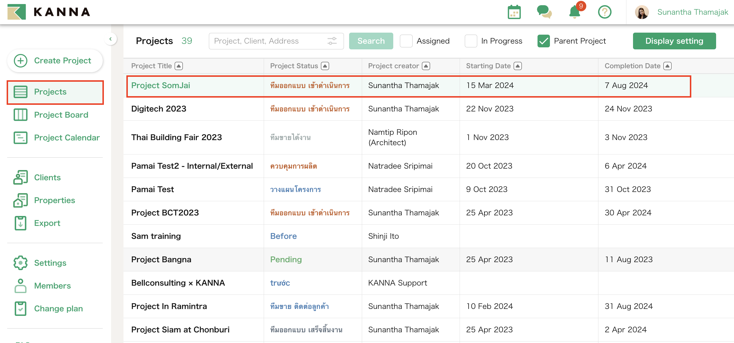The width and height of the screenshot is (734, 343).
Task: Uncheck the Parent Project checkbox
Action: click(x=544, y=41)
